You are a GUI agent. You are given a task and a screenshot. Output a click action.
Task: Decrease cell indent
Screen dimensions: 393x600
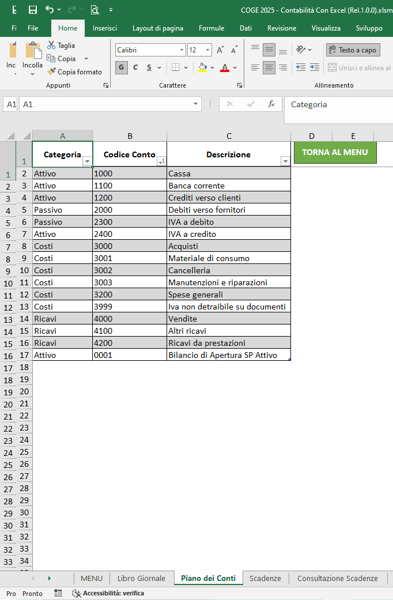pos(301,68)
